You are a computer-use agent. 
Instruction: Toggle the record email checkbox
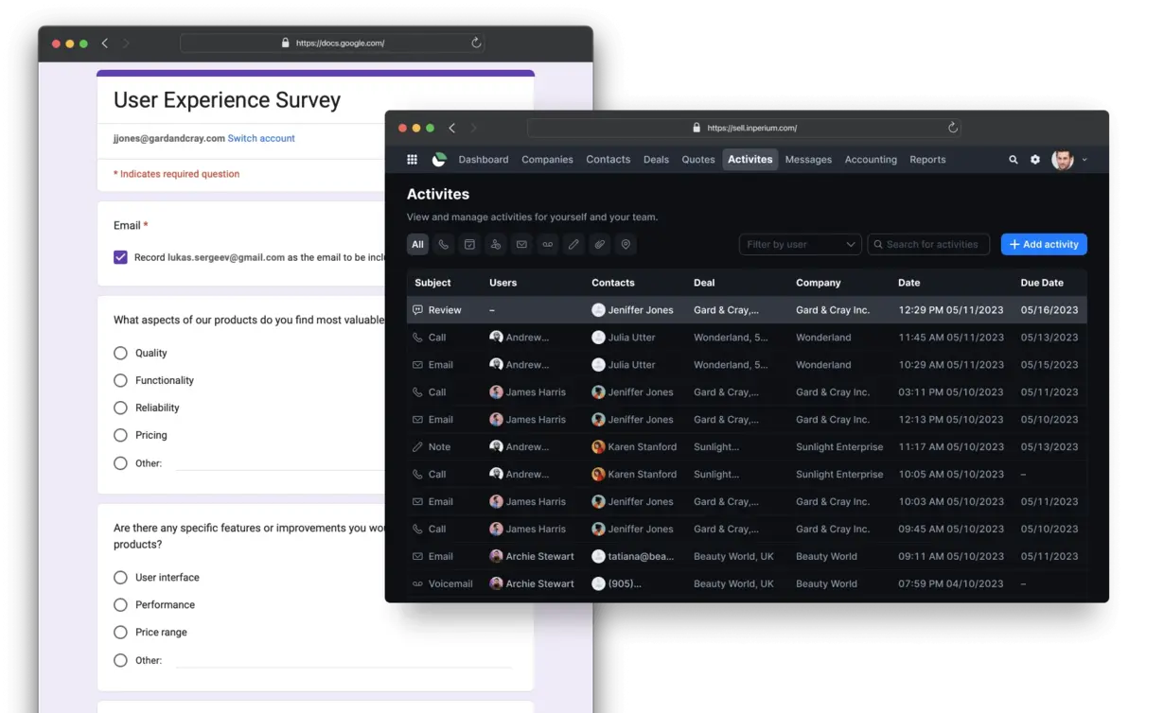click(120, 257)
